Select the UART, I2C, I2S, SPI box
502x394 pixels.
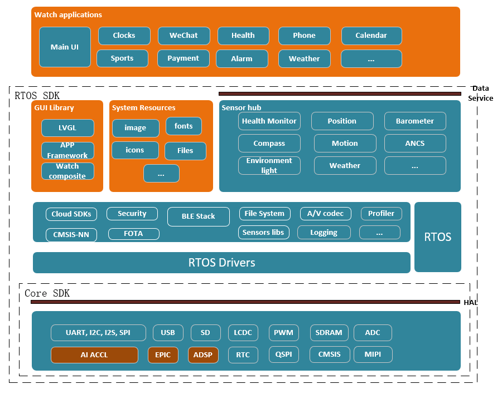[x=98, y=333]
